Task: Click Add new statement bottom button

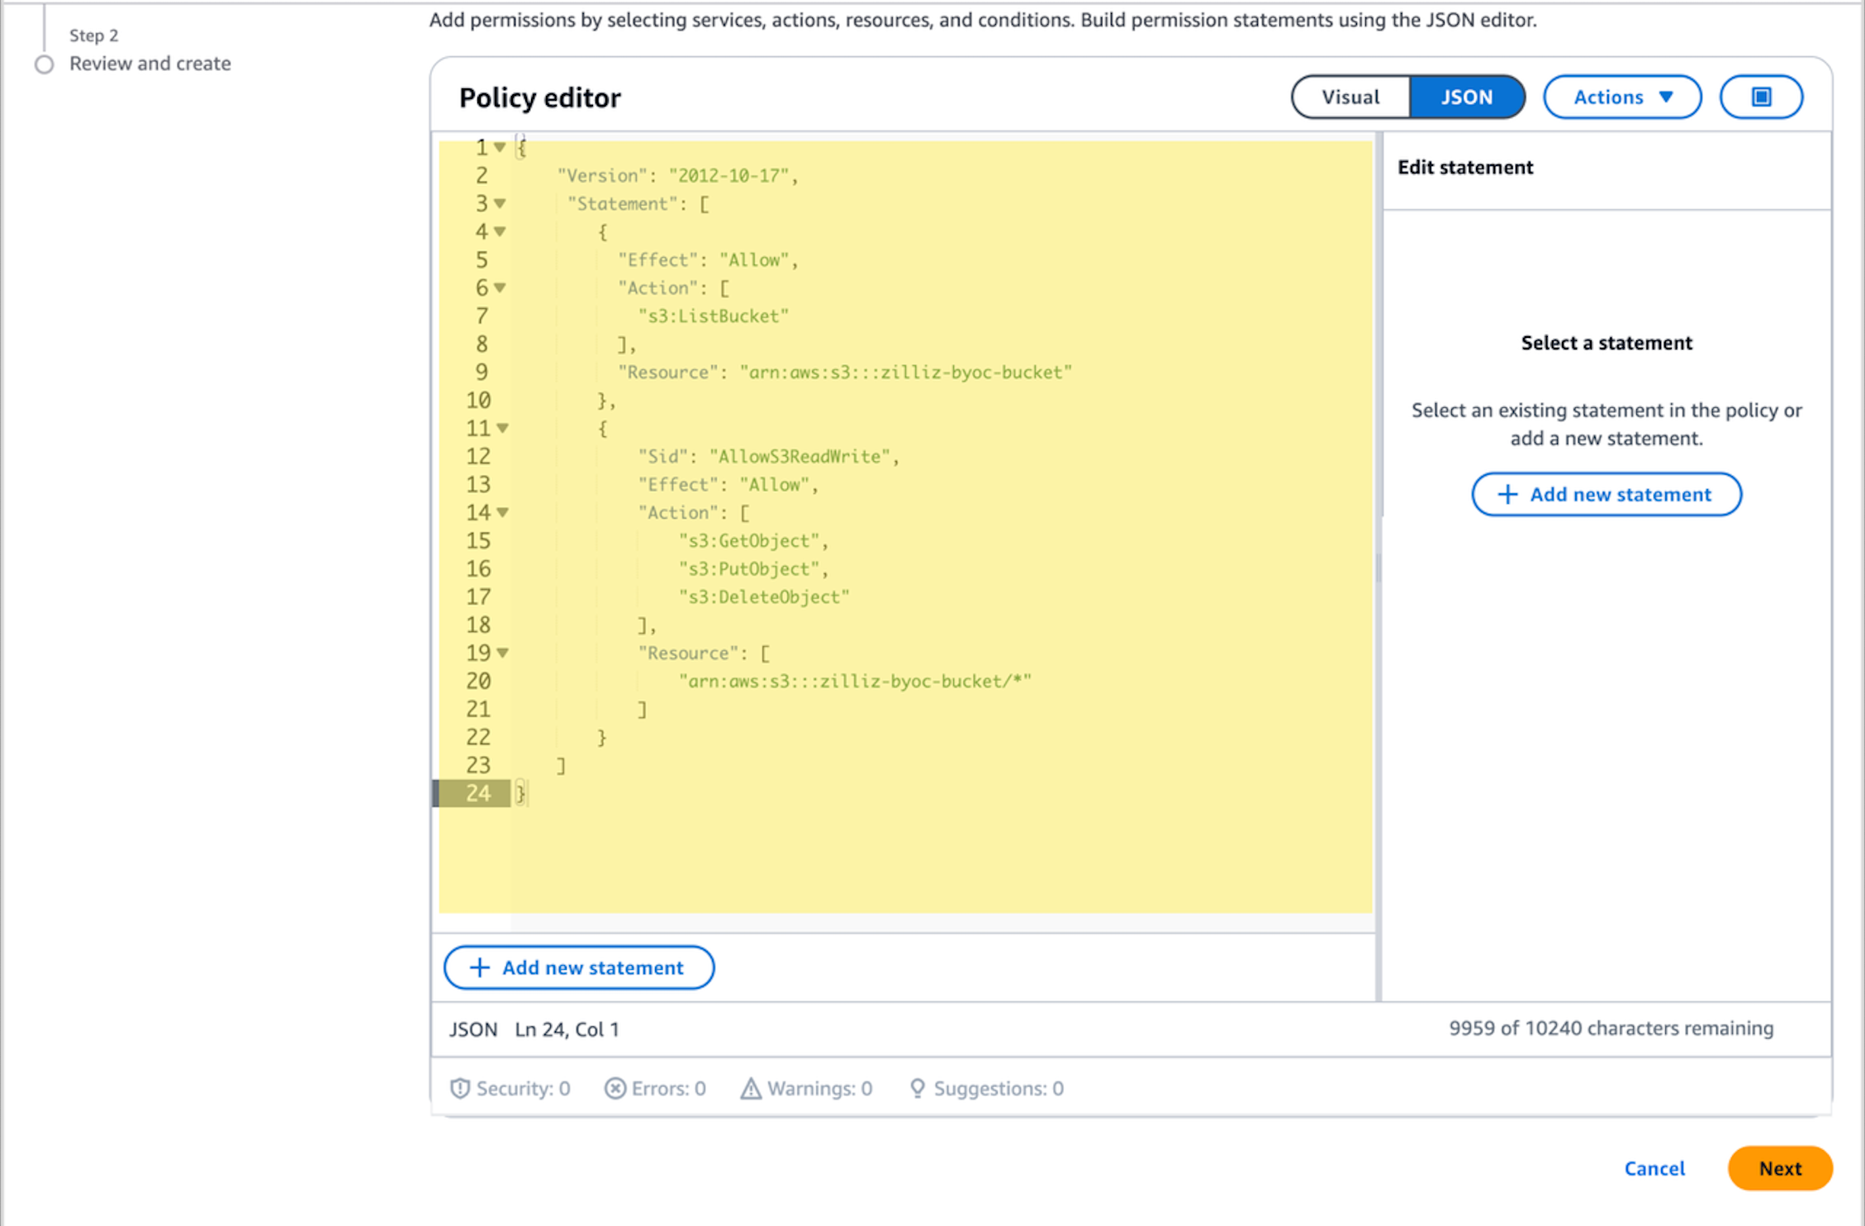Action: 577,966
